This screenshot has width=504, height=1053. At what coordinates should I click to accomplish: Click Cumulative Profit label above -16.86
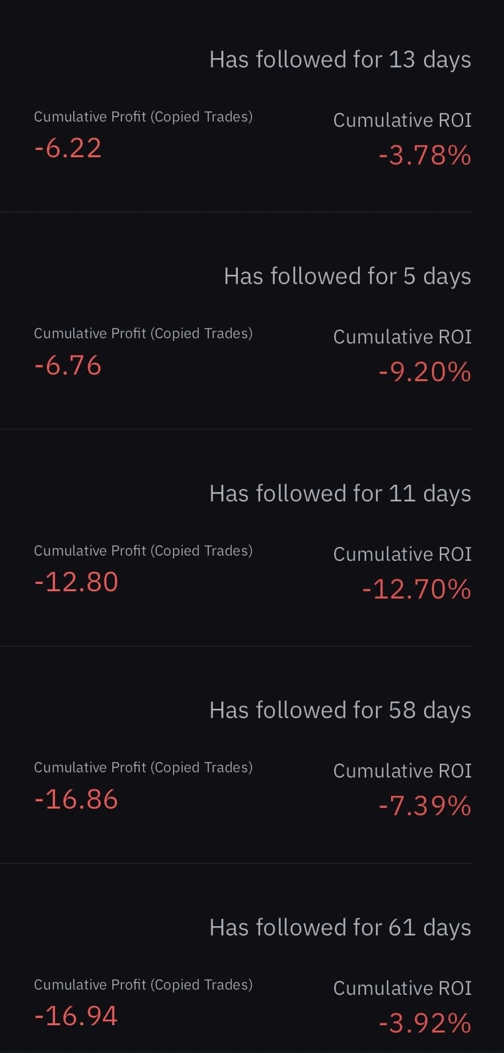(143, 768)
